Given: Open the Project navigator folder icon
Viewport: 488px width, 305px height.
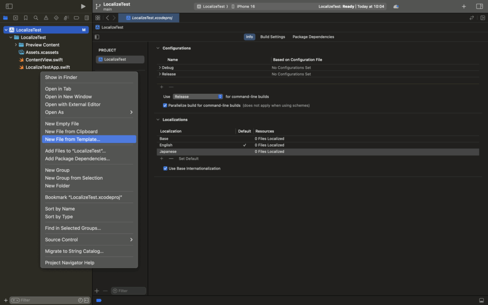Looking at the screenshot, I should coord(5,18).
